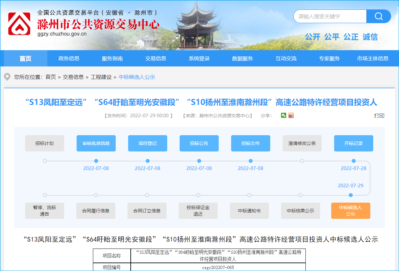Open the 交易信息 navigation menu
This screenshot has height=271, width=399.
click(156, 59)
